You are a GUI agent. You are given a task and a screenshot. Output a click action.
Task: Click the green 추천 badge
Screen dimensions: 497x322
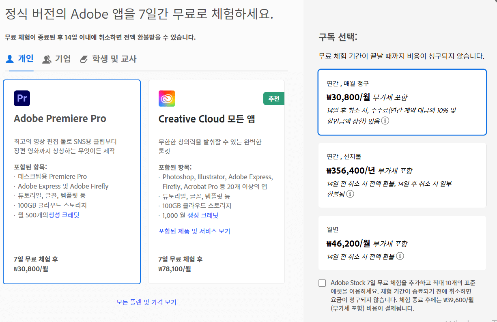click(x=273, y=98)
